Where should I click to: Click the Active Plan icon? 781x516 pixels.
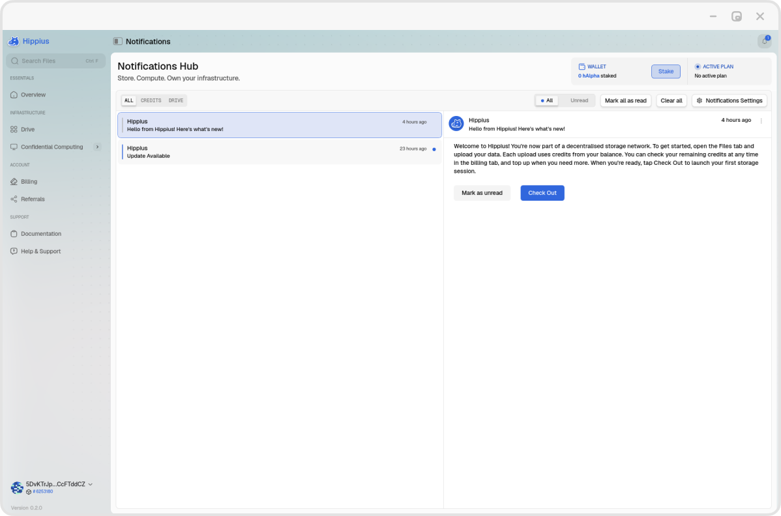click(x=698, y=66)
